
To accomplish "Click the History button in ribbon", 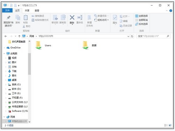I will 126,26.
